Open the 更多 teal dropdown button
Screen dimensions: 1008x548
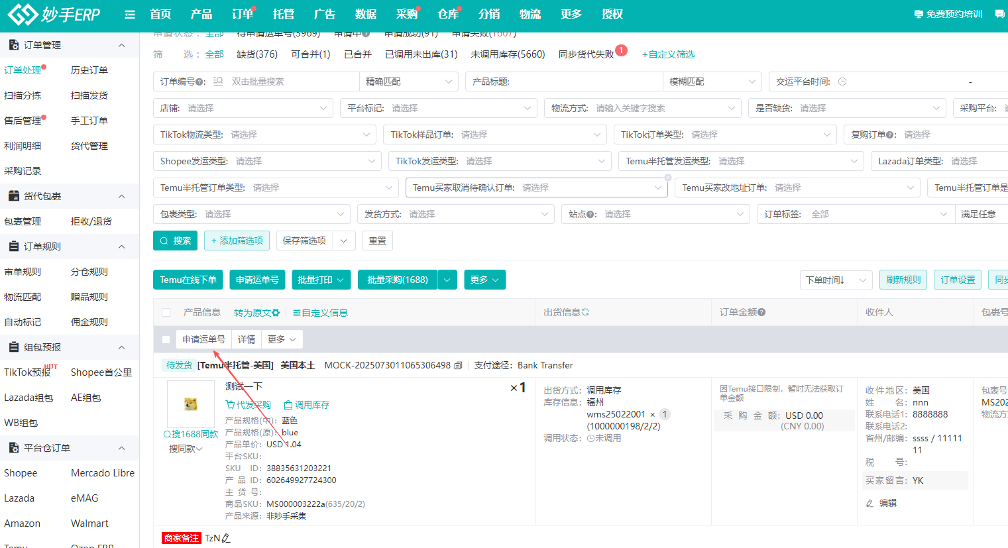pyautogui.click(x=484, y=280)
